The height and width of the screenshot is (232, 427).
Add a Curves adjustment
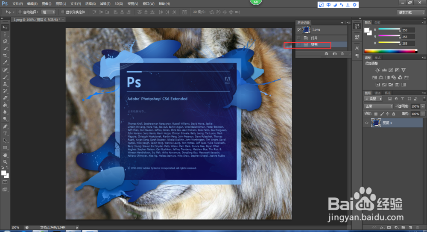tap(391, 70)
